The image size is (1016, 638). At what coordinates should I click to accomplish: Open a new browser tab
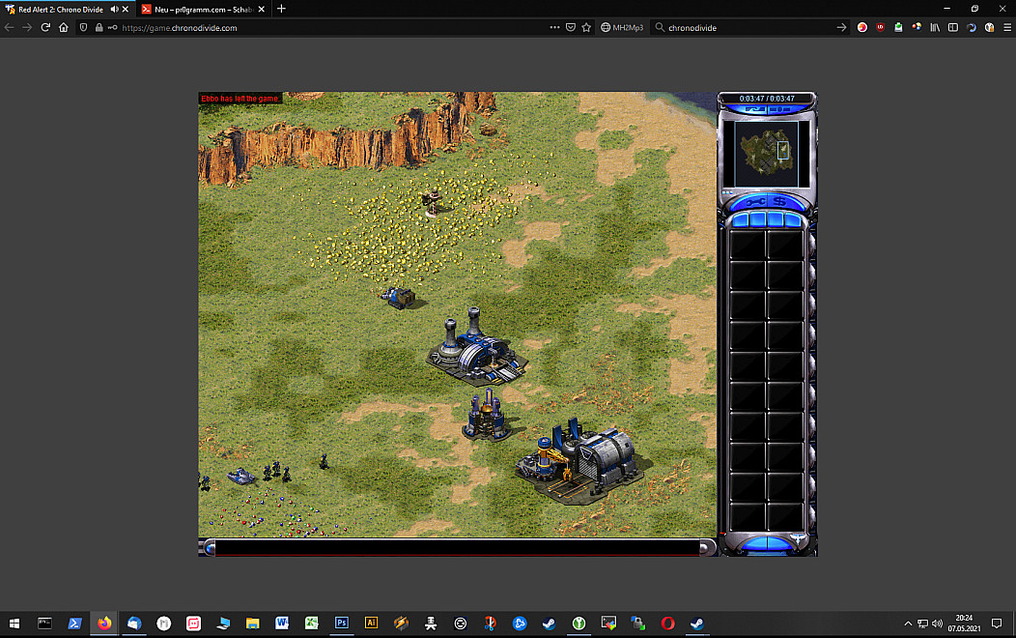[x=281, y=9]
